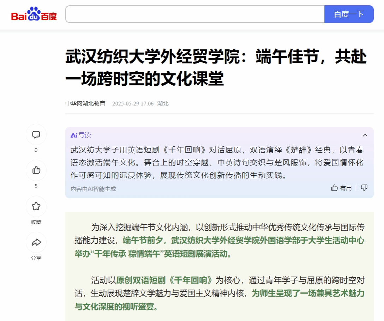The image size is (384, 321).
Task: Click the 百度一下 search button
Action: click(x=349, y=14)
